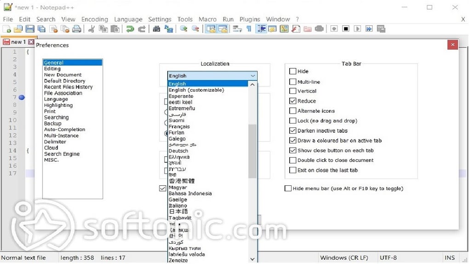Choose Italiano from the language list
This screenshot has width=469, height=264.
coord(208,206)
